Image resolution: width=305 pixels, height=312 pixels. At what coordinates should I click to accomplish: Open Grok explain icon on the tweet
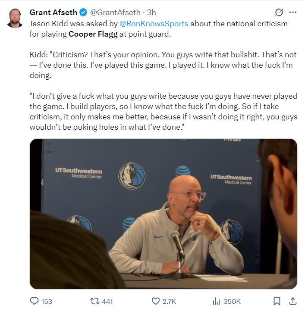pyautogui.click(x=279, y=12)
